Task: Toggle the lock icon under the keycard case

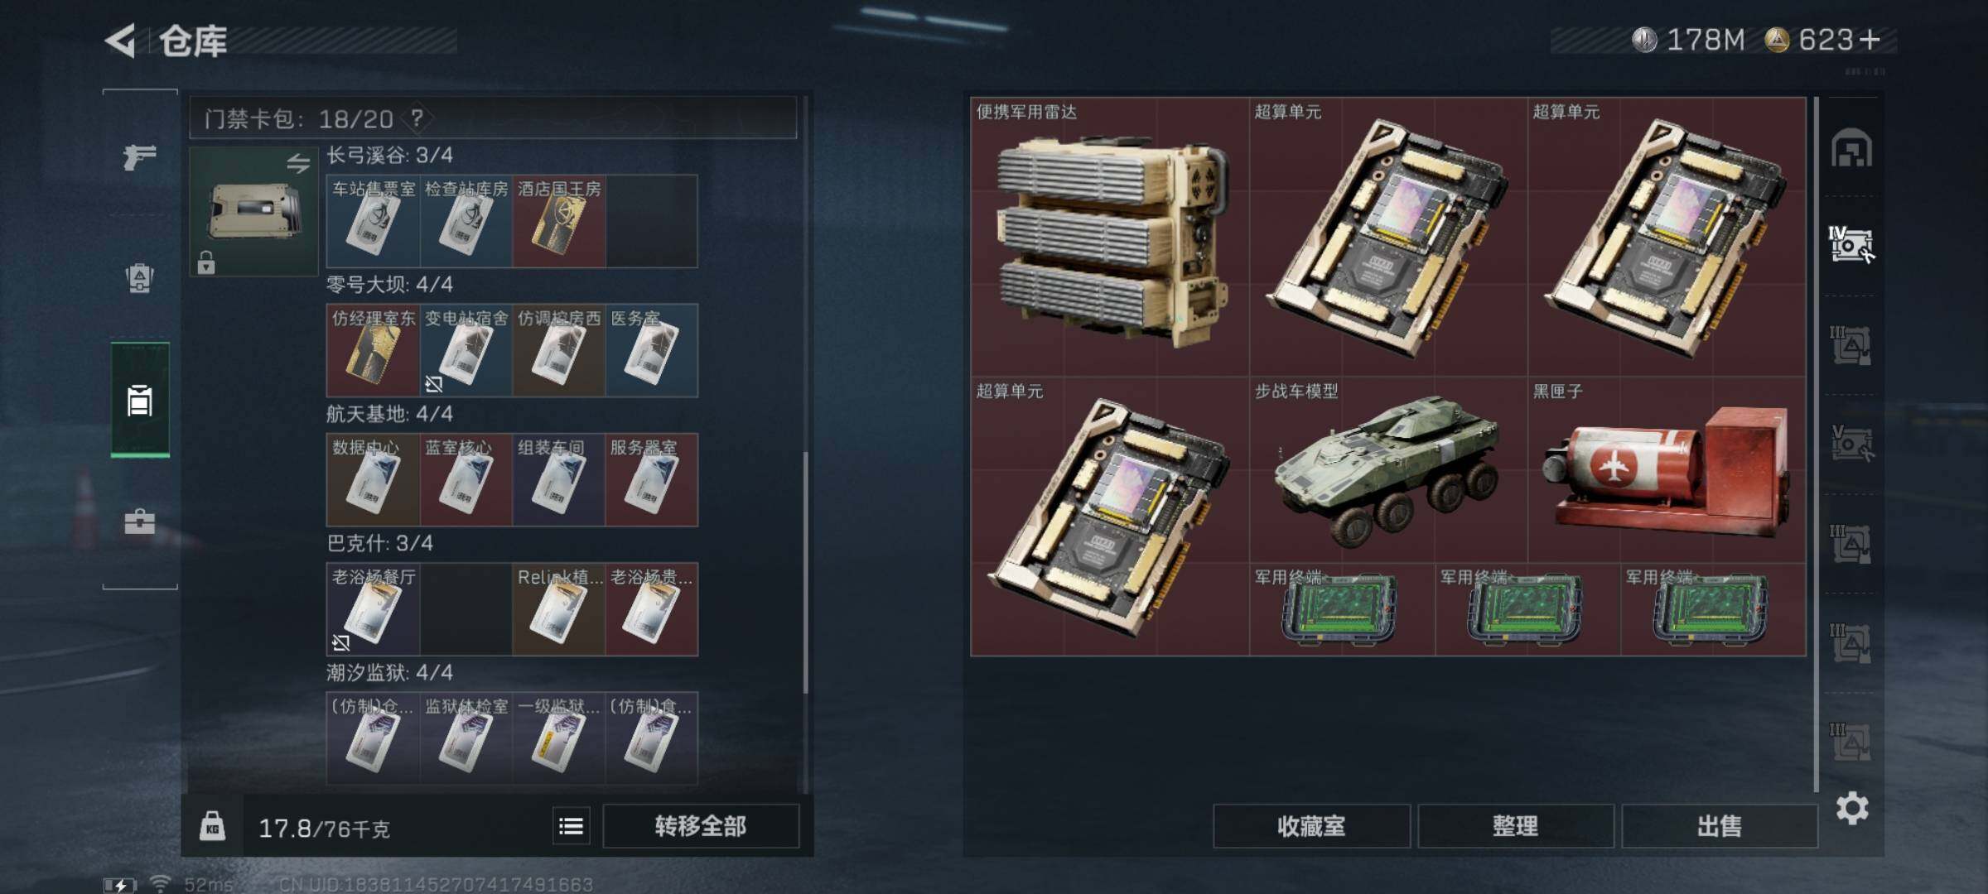Action: [206, 262]
